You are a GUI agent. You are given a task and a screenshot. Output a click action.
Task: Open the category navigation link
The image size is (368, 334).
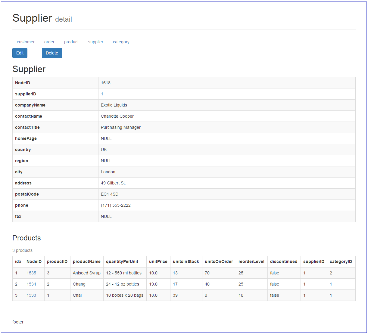click(x=121, y=42)
